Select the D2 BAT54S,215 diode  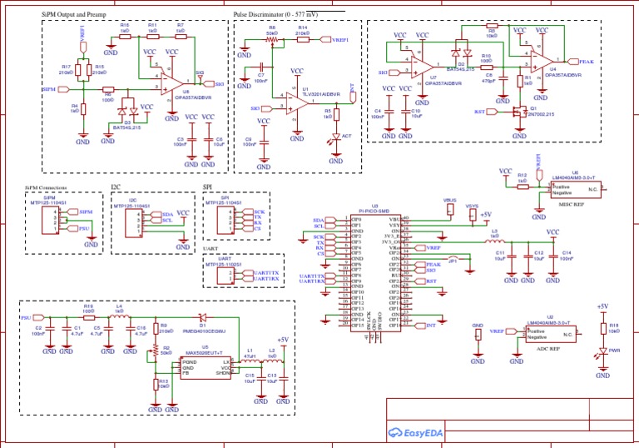[462, 53]
